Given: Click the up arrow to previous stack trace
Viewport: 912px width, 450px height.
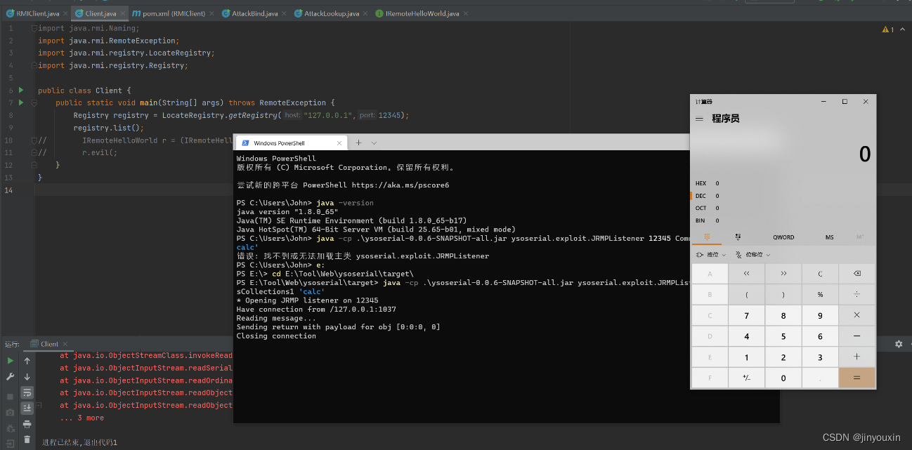Looking at the screenshot, I should [x=27, y=361].
